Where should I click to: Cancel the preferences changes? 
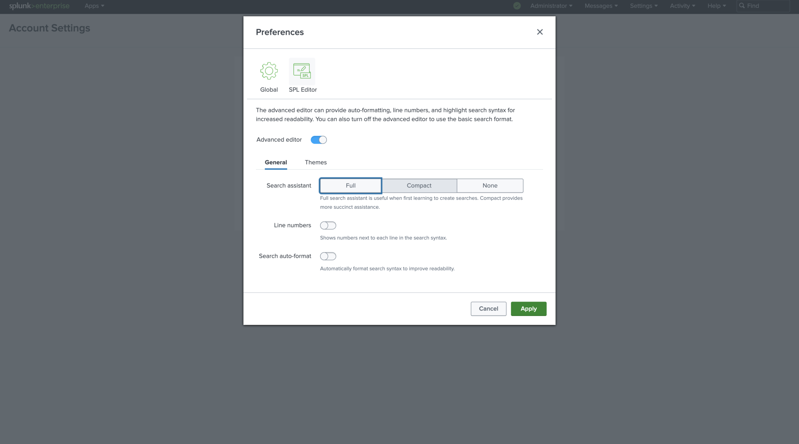click(488, 309)
